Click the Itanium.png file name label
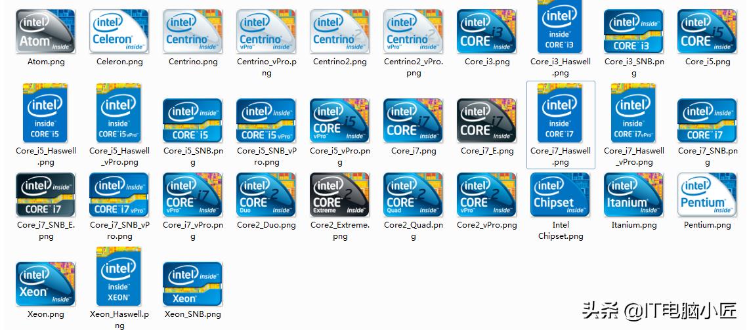 tap(634, 225)
